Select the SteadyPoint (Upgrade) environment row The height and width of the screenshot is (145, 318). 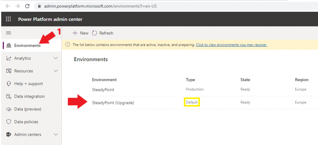tap(190, 102)
